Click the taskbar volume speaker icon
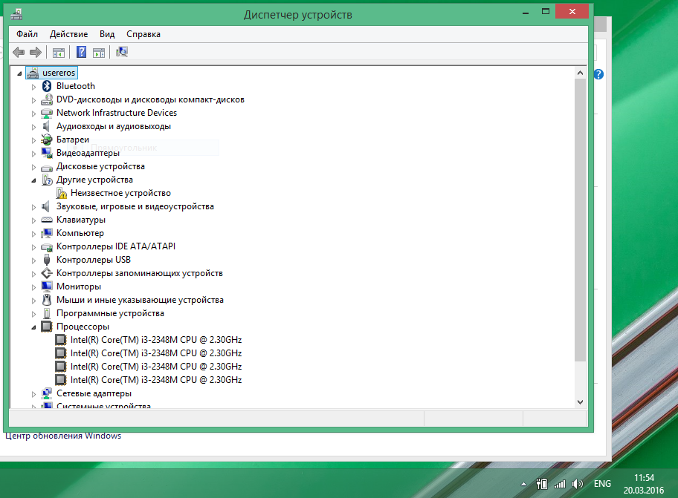Screen dimensions: 678x498 pyautogui.click(x=577, y=484)
